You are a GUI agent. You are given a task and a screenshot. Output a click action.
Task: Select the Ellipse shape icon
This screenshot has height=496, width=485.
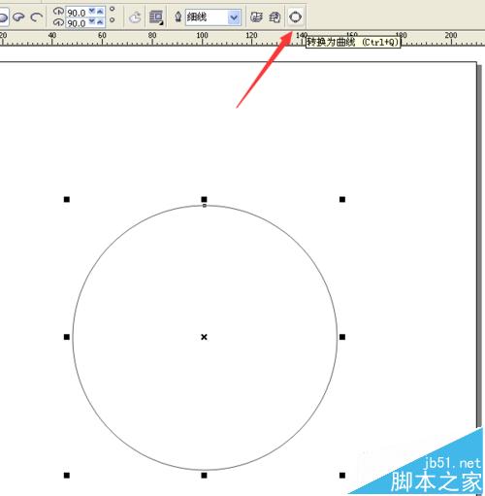[x=4, y=17]
